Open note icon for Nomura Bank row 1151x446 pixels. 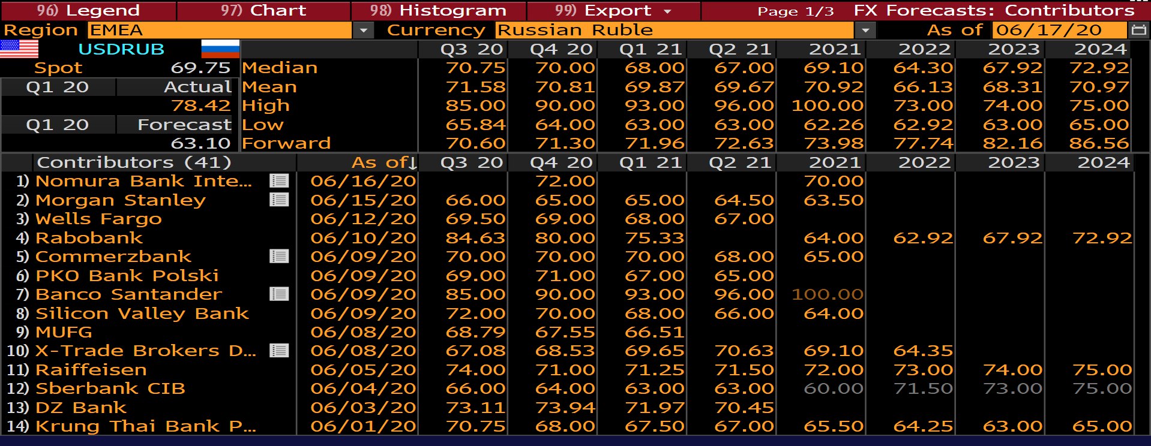click(279, 181)
